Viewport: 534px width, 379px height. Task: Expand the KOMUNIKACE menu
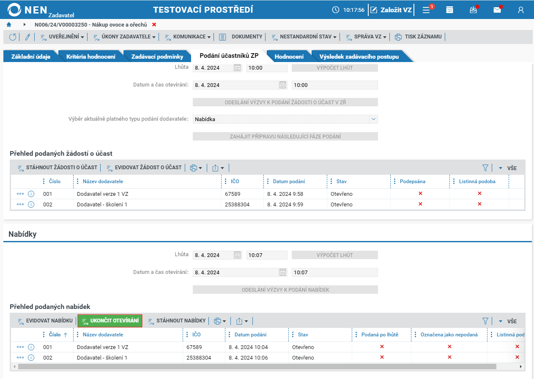click(188, 37)
